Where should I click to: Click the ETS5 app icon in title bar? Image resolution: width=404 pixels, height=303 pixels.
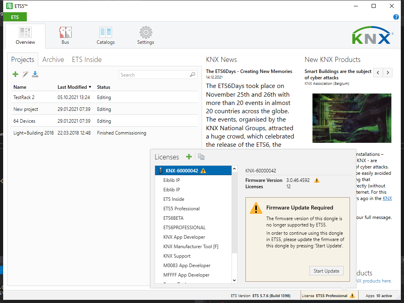pos(9,6)
